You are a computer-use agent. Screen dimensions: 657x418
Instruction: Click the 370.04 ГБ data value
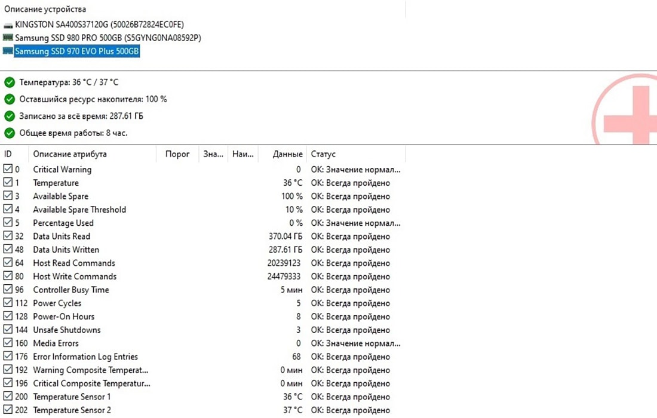coord(285,236)
